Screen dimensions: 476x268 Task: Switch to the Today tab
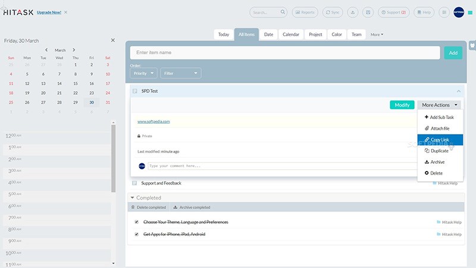224,35
